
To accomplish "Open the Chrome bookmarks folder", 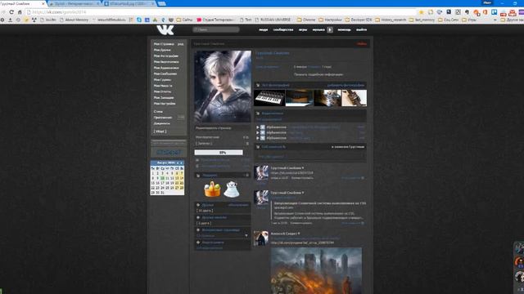I will [x=306, y=20].
